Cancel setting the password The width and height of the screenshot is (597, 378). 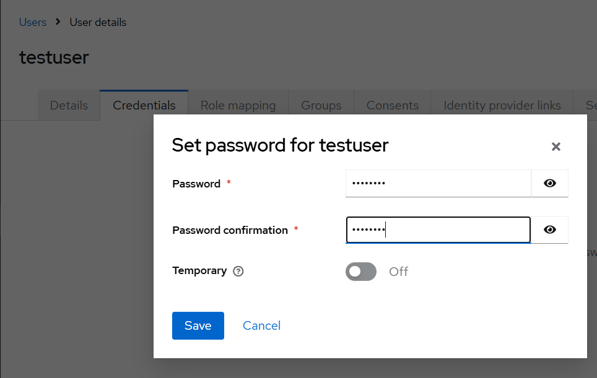pyautogui.click(x=261, y=325)
